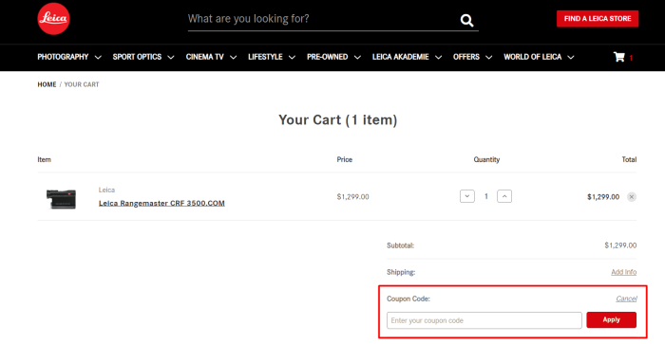This screenshot has height=344, width=665.
Task: Expand the Leica Akademie menu chevron
Action: tap(439, 57)
